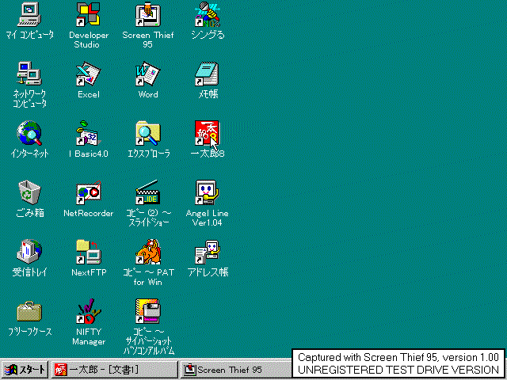Click the Angel Line Ver1.04 shortcut
The height and width of the screenshot is (380, 507).
pos(208,192)
